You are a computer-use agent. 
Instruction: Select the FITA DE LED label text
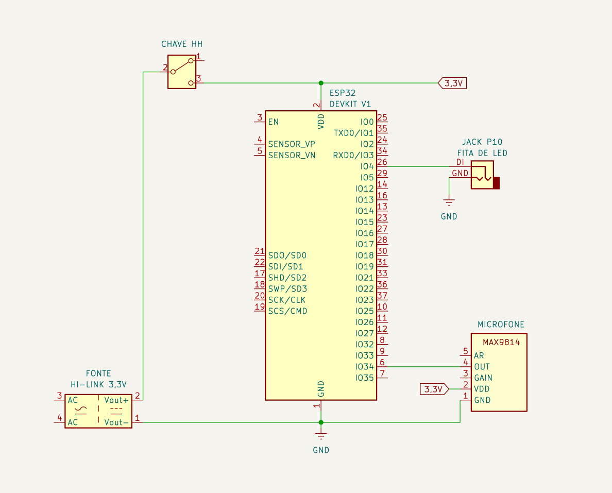482,153
